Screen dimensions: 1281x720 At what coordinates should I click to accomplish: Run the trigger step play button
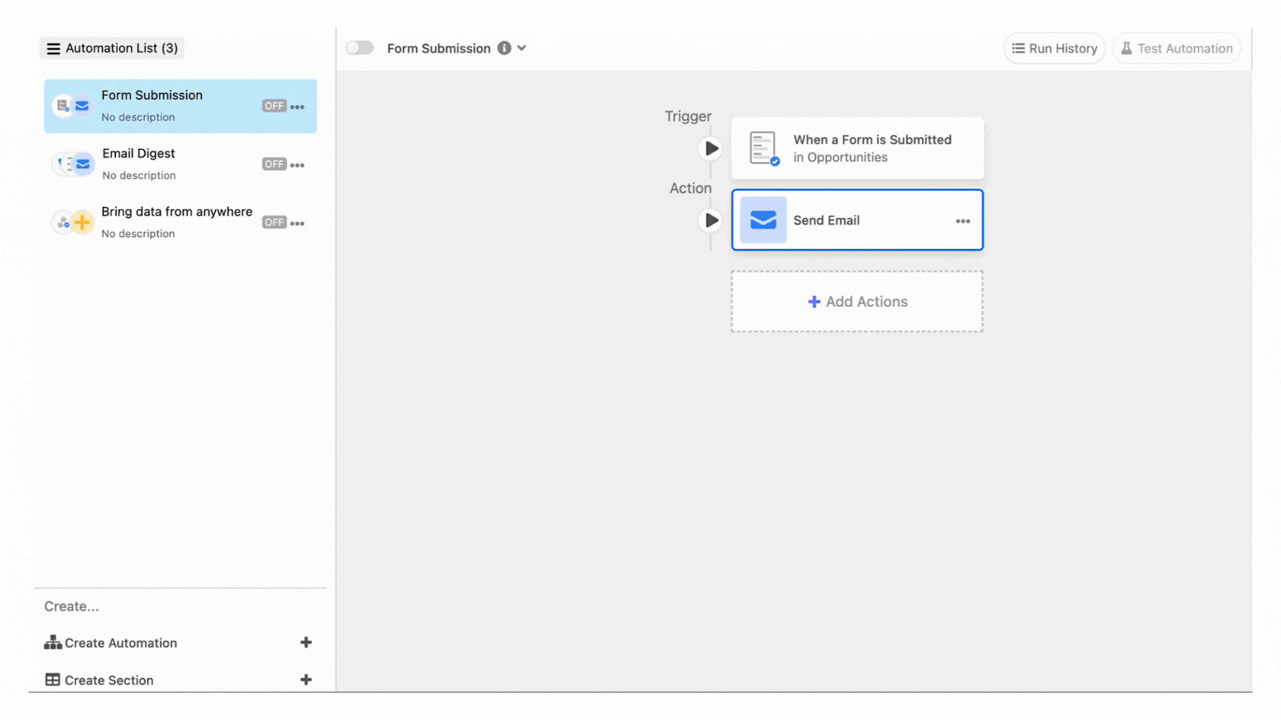point(711,149)
